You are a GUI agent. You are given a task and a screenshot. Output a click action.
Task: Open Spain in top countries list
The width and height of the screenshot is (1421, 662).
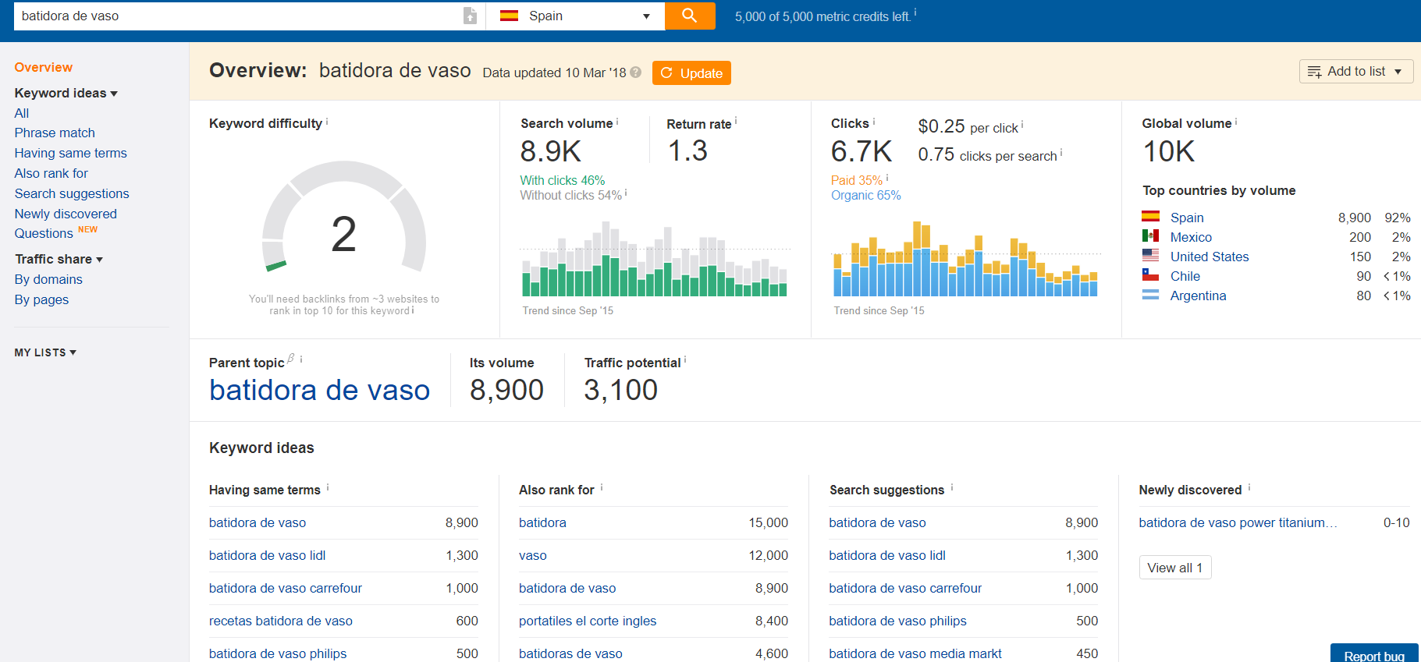coord(1187,218)
